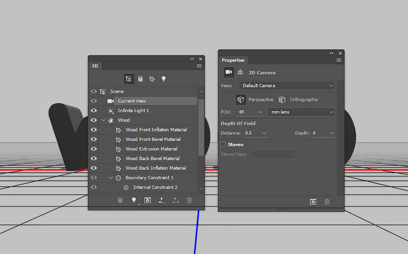Click the Depth field showing 0
This screenshot has height=254, width=408.
coord(320,133)
